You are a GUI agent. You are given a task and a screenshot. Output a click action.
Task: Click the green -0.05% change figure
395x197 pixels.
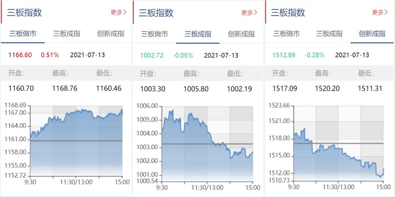[183, 55]
